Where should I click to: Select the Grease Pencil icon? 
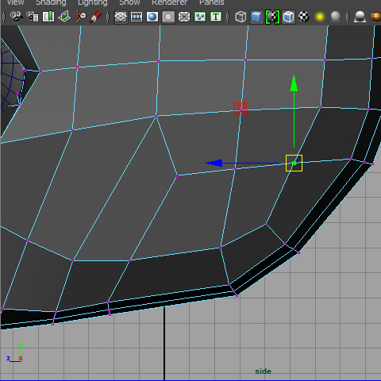pos(96,17)
